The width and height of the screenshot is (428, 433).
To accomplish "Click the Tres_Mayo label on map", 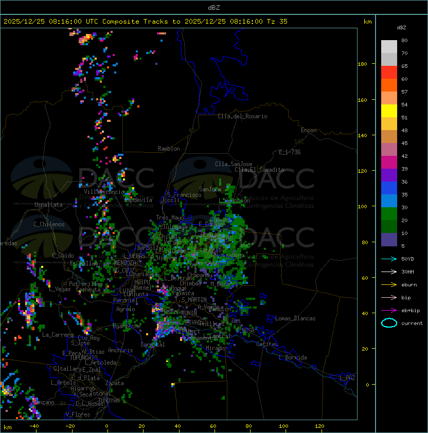I will pyautogui.click(x=170, y=218).
